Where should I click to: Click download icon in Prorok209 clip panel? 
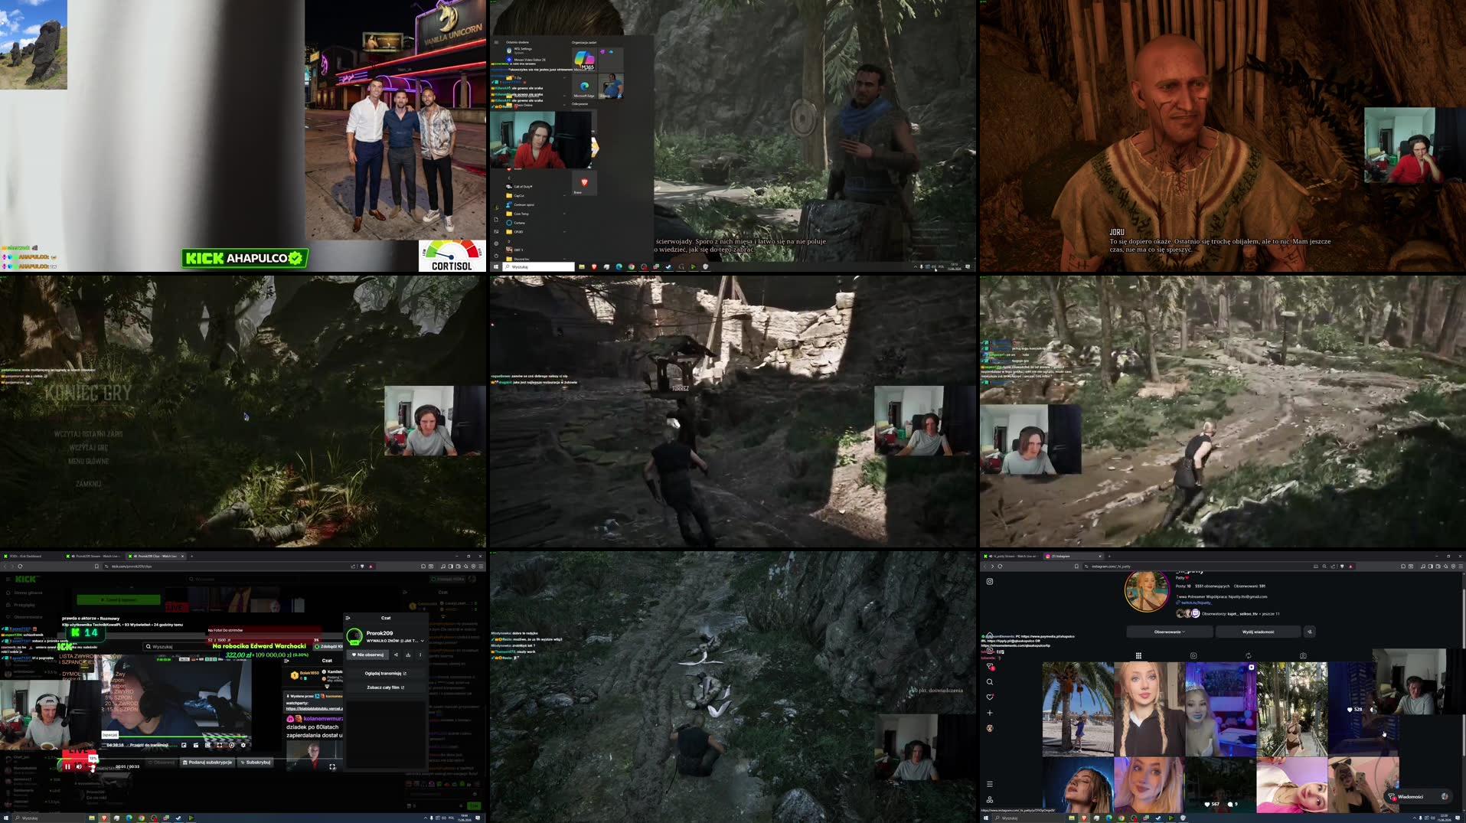[x=408, y=655]
